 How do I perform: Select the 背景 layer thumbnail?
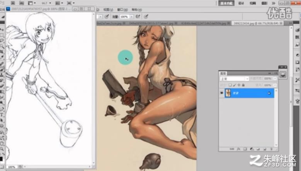pos(228,93)
